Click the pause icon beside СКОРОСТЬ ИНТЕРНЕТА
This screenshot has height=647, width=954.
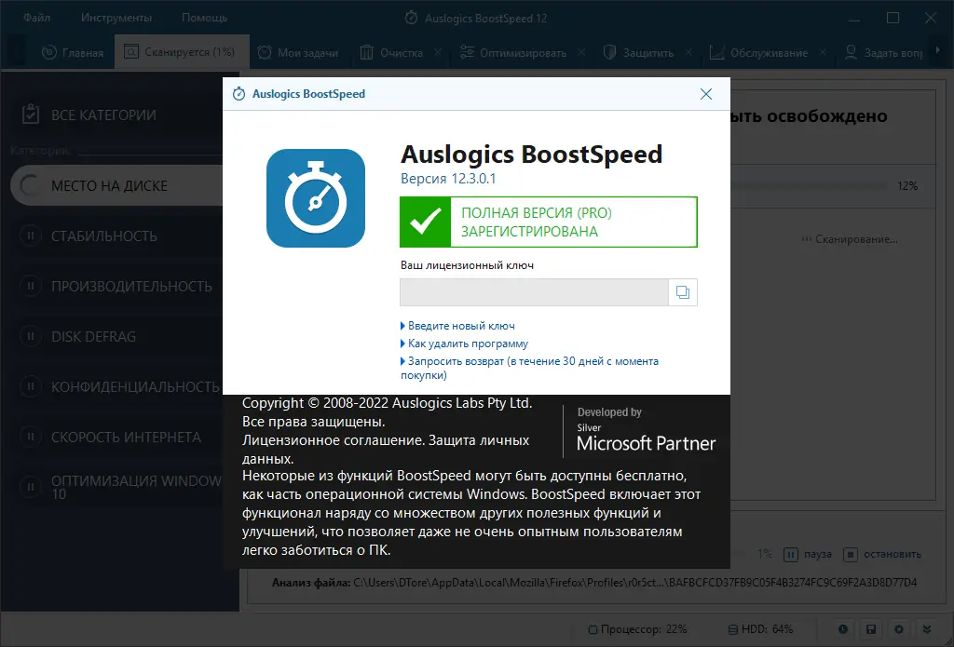(x=30, y=437)
